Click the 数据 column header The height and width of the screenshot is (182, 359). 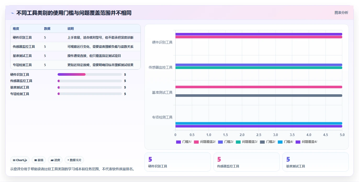(47, 29)
